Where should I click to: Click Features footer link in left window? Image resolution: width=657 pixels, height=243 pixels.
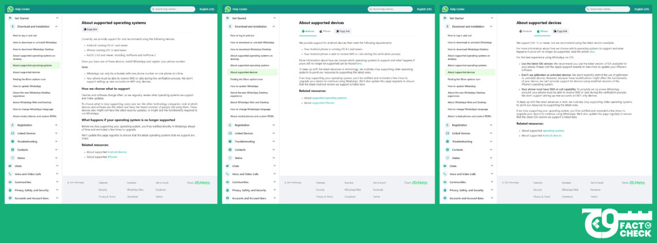[x=103, y=183]
